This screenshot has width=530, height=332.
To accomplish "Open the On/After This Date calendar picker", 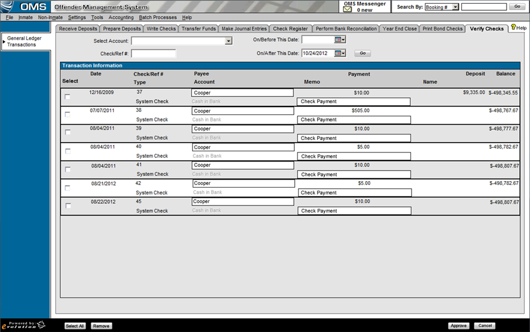I will pos(340,53).
